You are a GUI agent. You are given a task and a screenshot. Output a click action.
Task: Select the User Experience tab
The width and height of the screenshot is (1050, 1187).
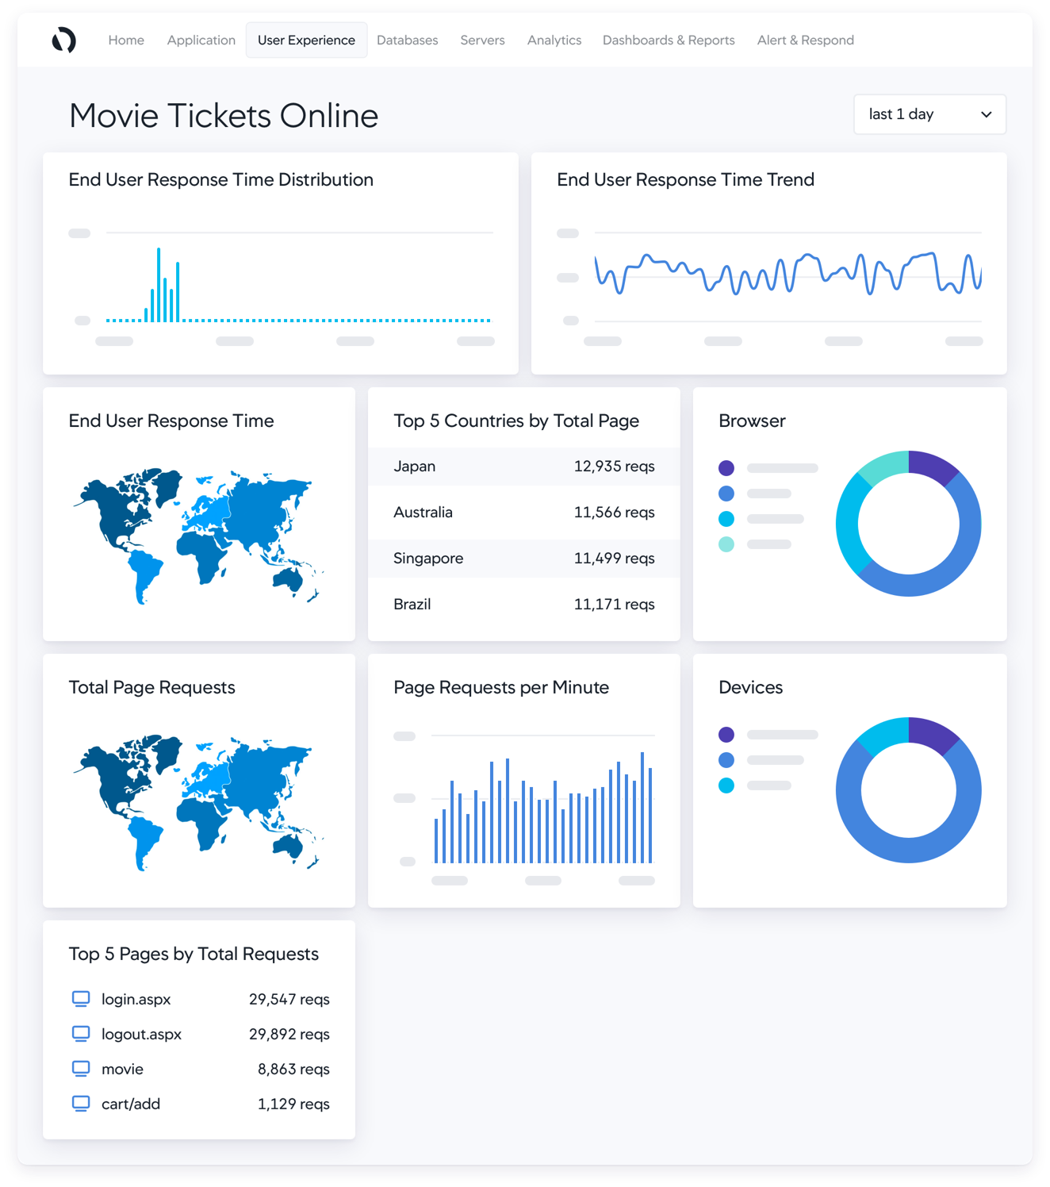click(306, 40)
